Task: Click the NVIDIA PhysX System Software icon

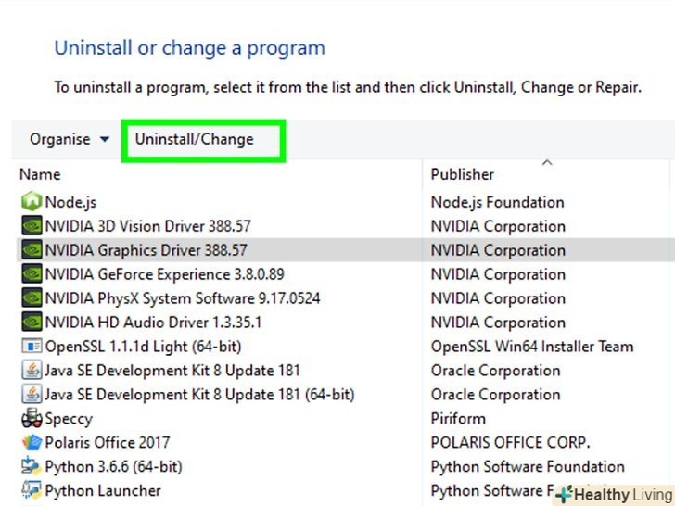Action: 32,298
